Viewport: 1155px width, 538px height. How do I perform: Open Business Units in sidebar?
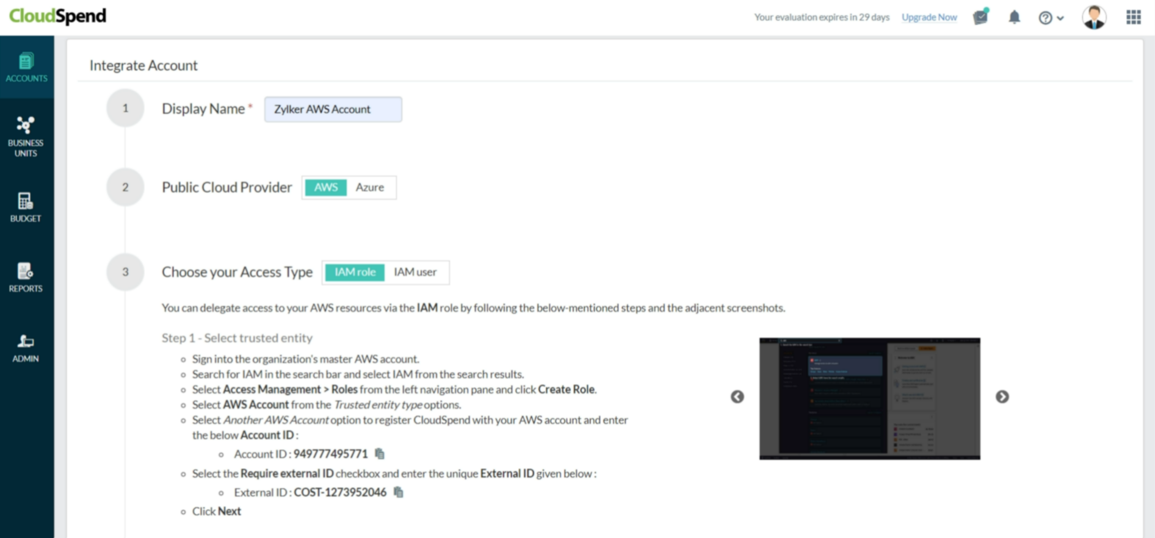point(26,137)
